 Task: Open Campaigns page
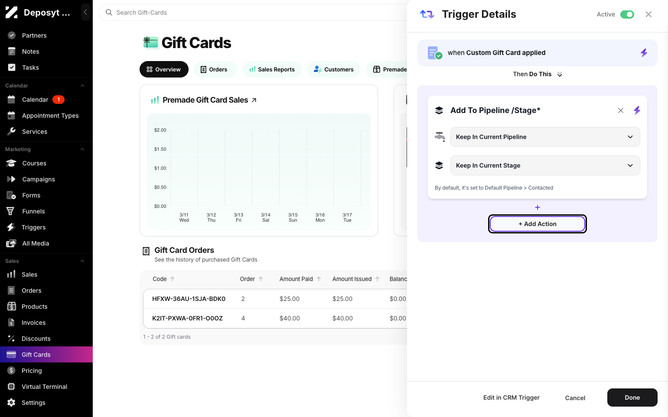39,179
